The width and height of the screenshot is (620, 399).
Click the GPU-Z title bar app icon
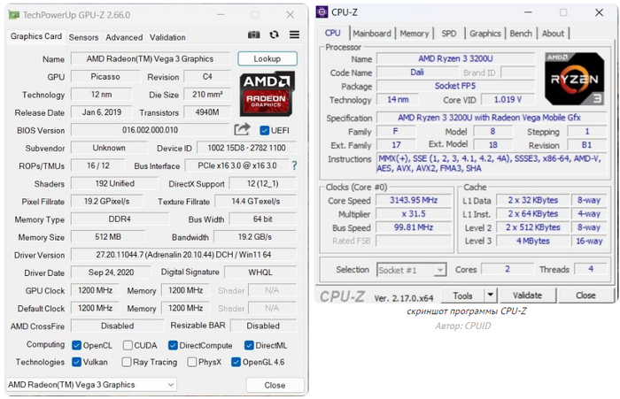[x=12, y=15]
